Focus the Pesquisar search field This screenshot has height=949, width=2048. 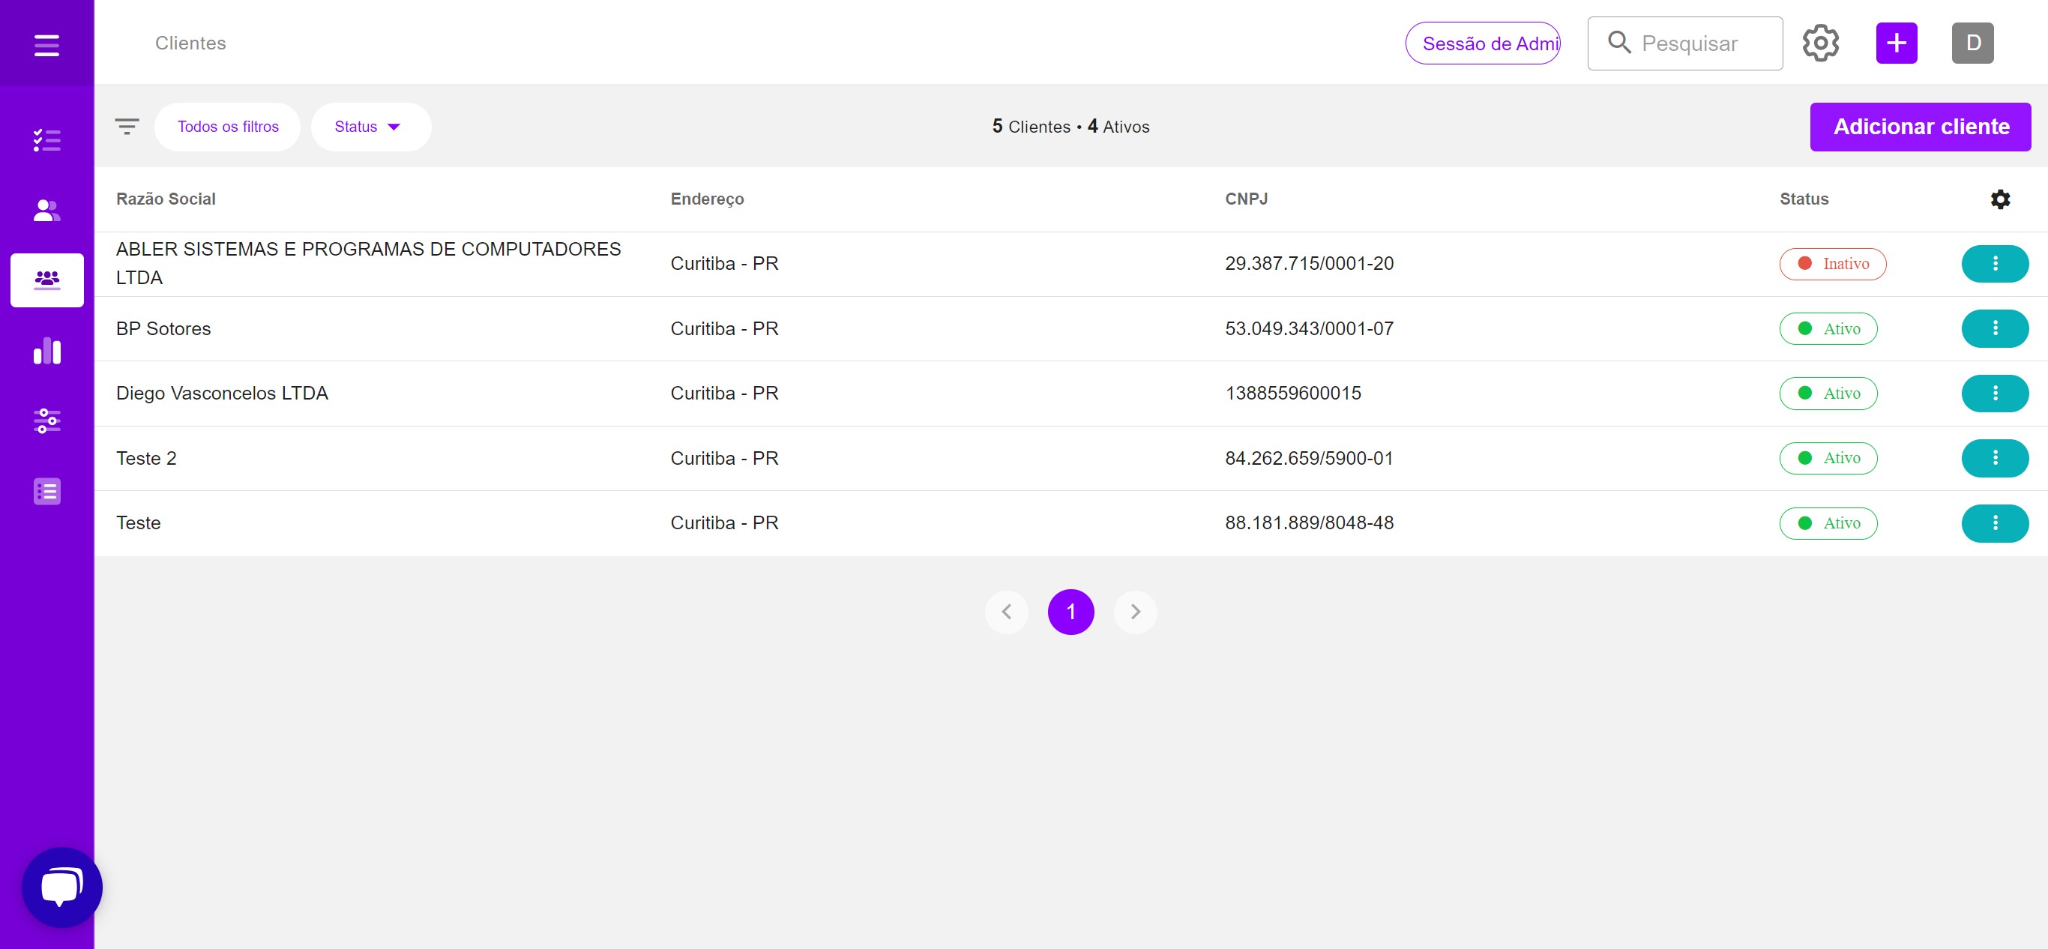(1684, 43)
